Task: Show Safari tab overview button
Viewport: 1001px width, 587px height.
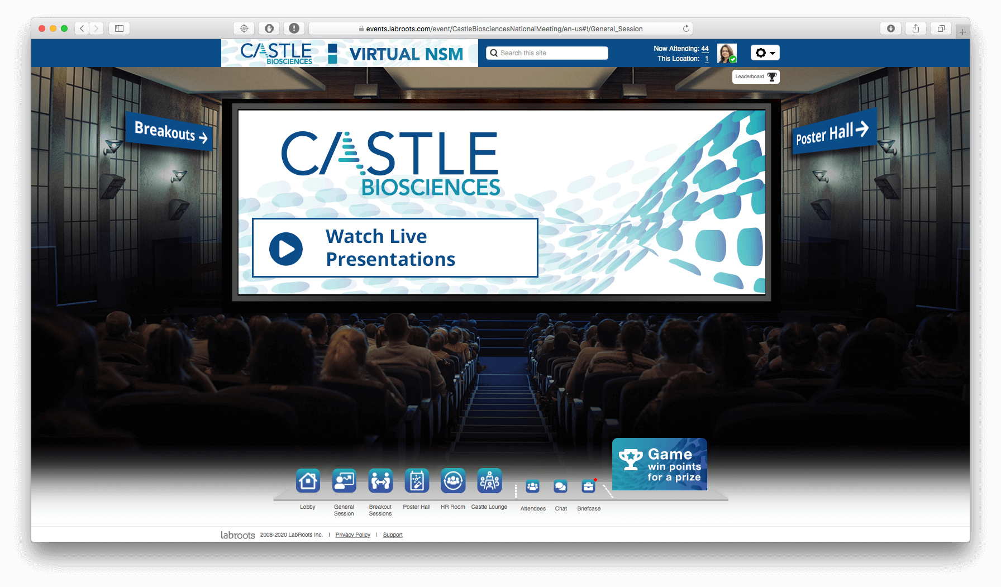Action: [941, 28]
